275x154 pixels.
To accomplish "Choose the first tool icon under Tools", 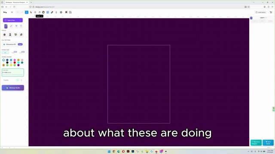I will tap(5, 35).
